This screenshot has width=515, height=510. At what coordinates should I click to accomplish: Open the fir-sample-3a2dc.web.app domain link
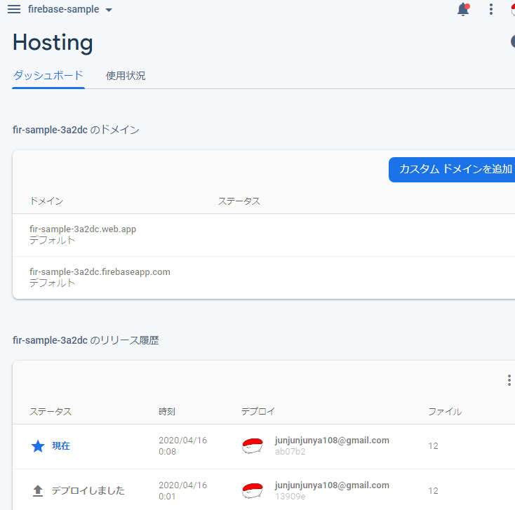(83, 229)
